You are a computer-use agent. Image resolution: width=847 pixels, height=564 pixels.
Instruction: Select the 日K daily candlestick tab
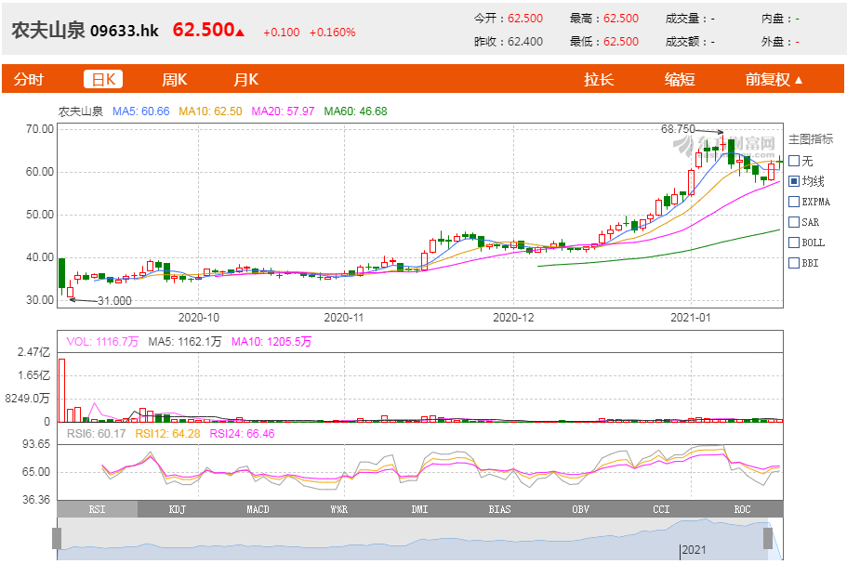coord(103,79)
